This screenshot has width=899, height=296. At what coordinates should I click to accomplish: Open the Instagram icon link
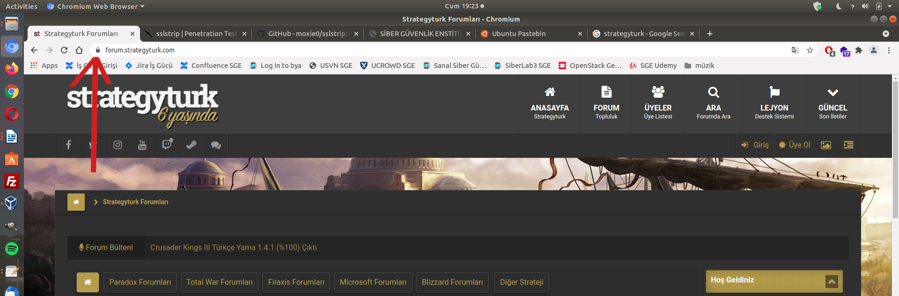click(x=118, y=145)
